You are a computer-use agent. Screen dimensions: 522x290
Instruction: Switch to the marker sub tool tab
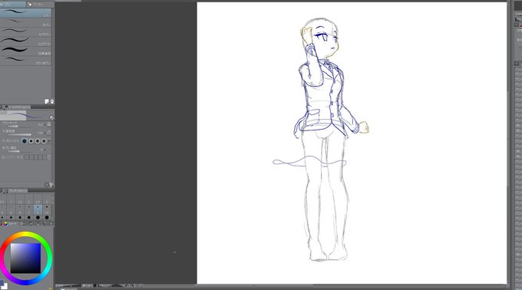pyautogui.click(x=40, y=5)
